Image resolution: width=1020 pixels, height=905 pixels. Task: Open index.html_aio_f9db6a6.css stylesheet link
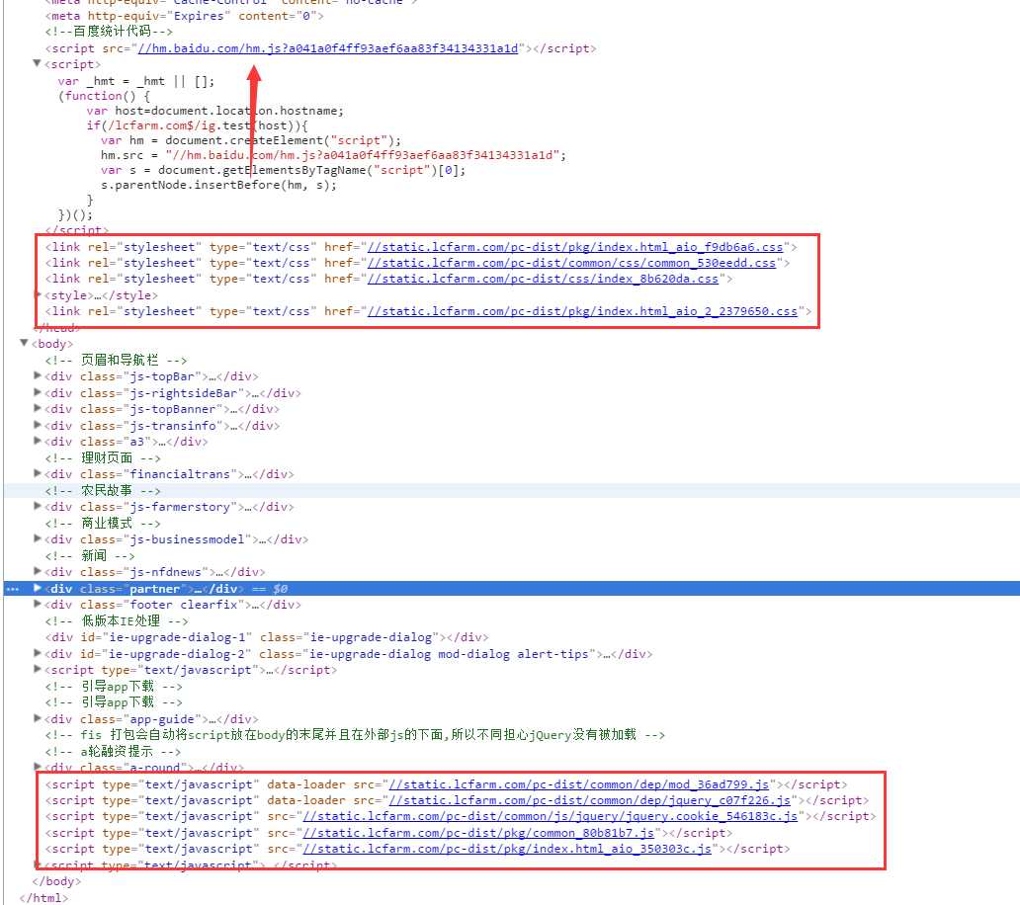pos(575,247)
